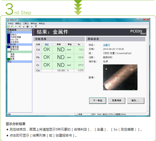This screenshot has height=141, width=156.
Task: Click the circular power refresh toolbar icon
Action: click(32, 27)
